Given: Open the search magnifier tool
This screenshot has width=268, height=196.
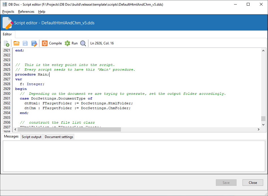Looking at the screenshot, I should [83, 43].
